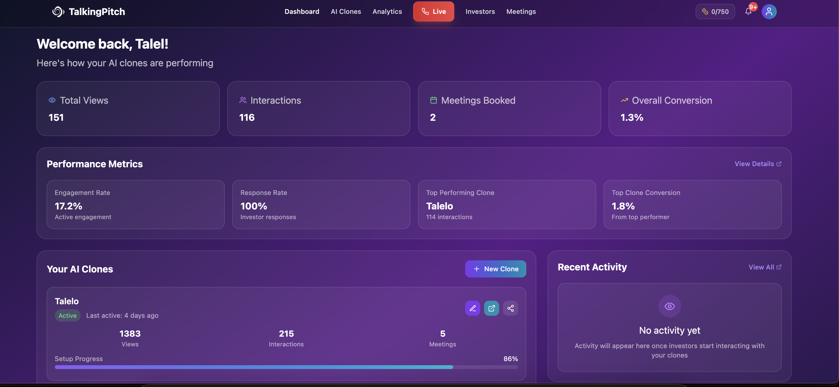Share the Talelo clone
Image resolution: width=839 pixels, height=387 pixels.
coord(510,308)
